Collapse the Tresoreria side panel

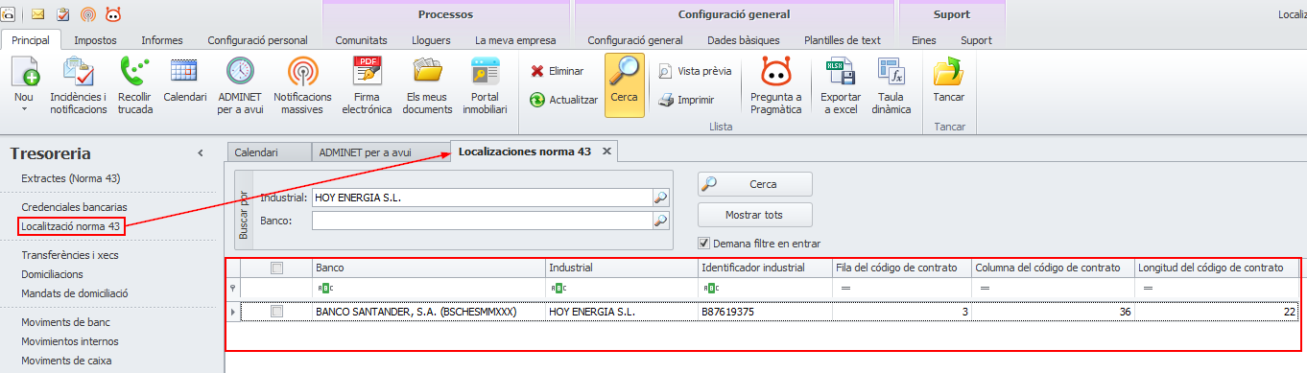(201, 153)
